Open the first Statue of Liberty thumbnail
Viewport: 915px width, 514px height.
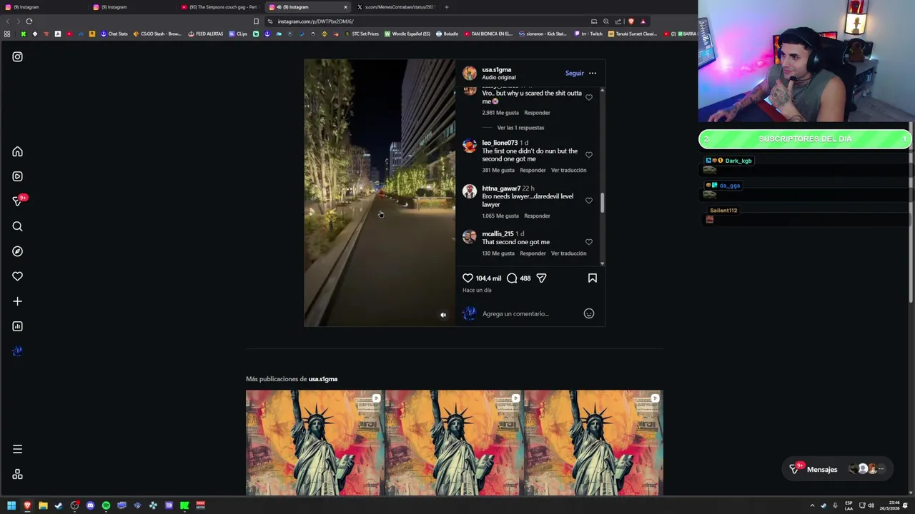(315, 443)
